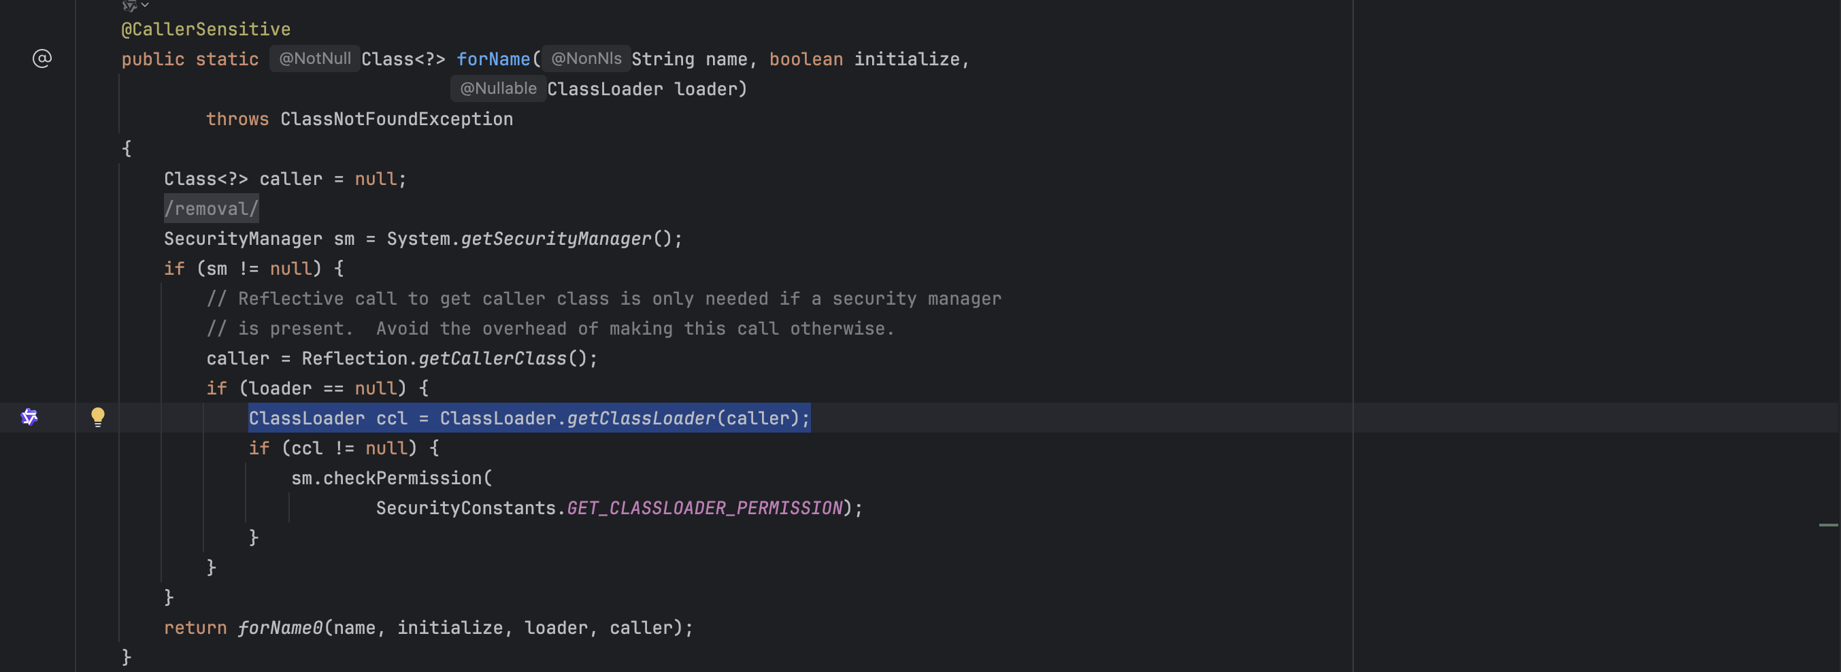Click the @ annotation gutter icon
This screenshot has width=1841, height=672.
point(42,58)
